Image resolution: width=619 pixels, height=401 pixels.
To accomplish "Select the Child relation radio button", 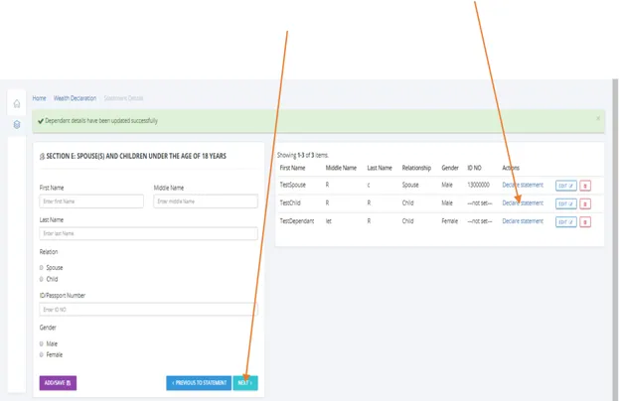I will click(42, 279).
